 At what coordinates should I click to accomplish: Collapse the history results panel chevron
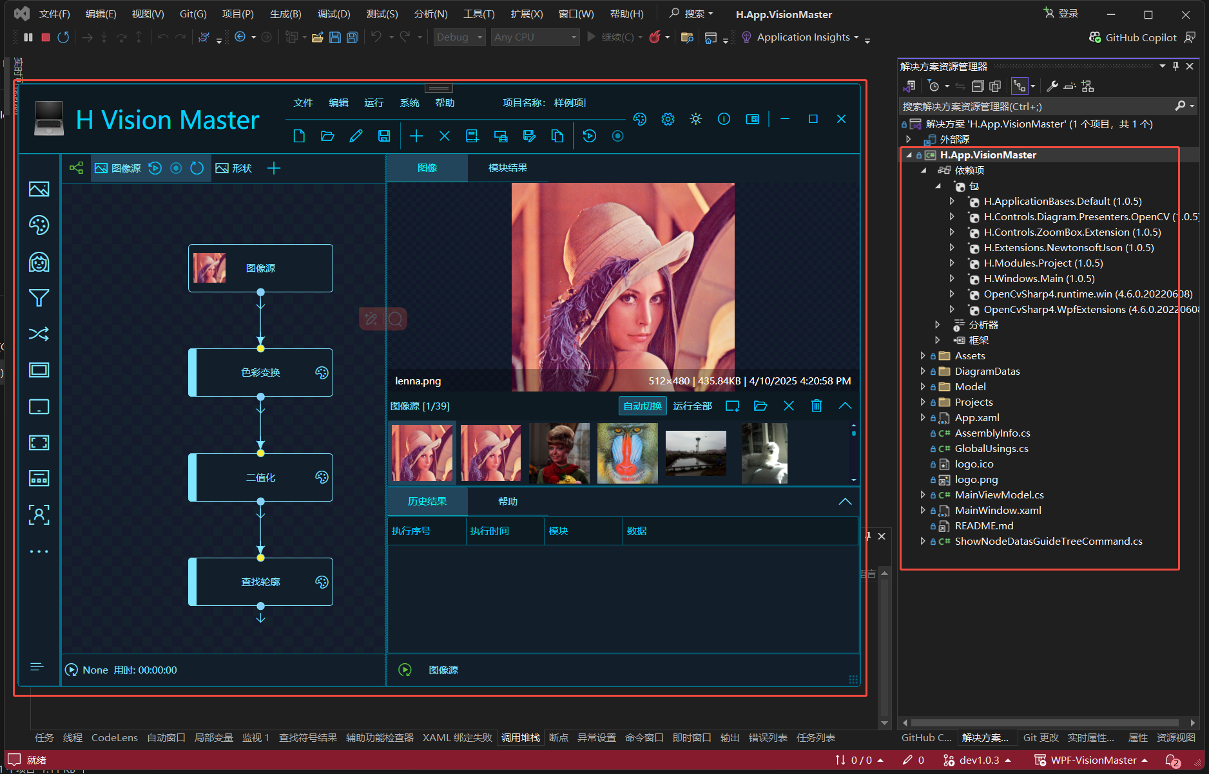[x=845, y=502]
